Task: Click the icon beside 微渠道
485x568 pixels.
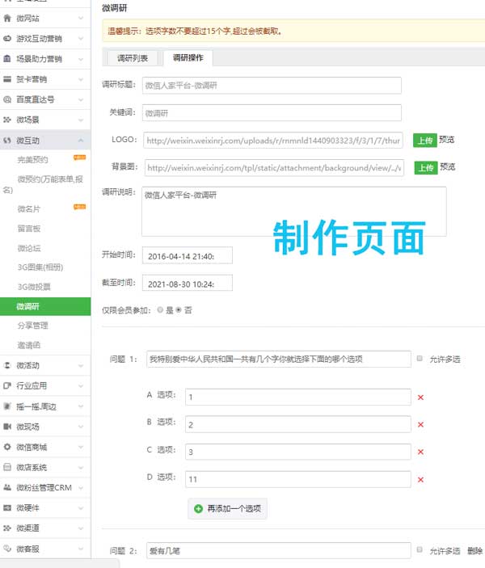Action: pyautogui.click(x=7, y=528)
